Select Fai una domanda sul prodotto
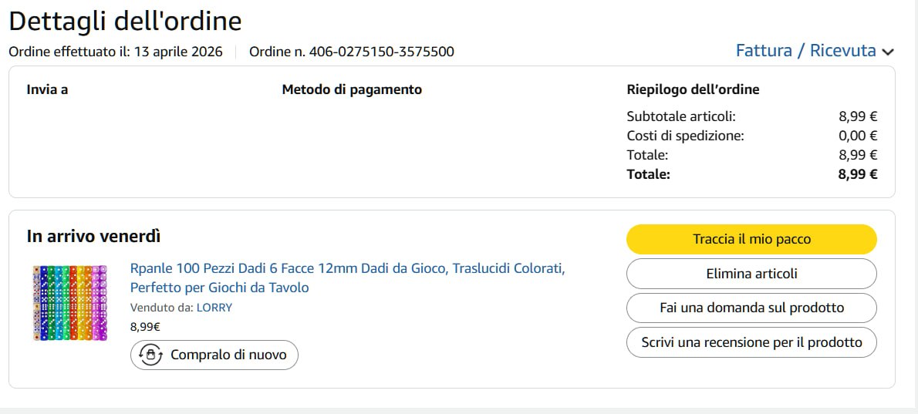918x414 pixels. (751, 308)
